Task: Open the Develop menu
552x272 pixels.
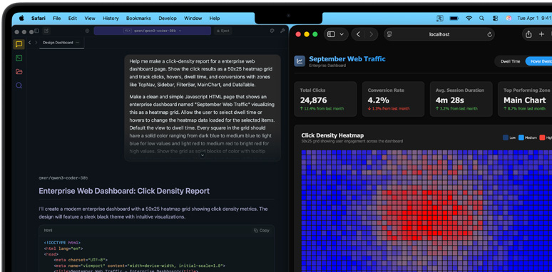Action: [x=168, y=19]
